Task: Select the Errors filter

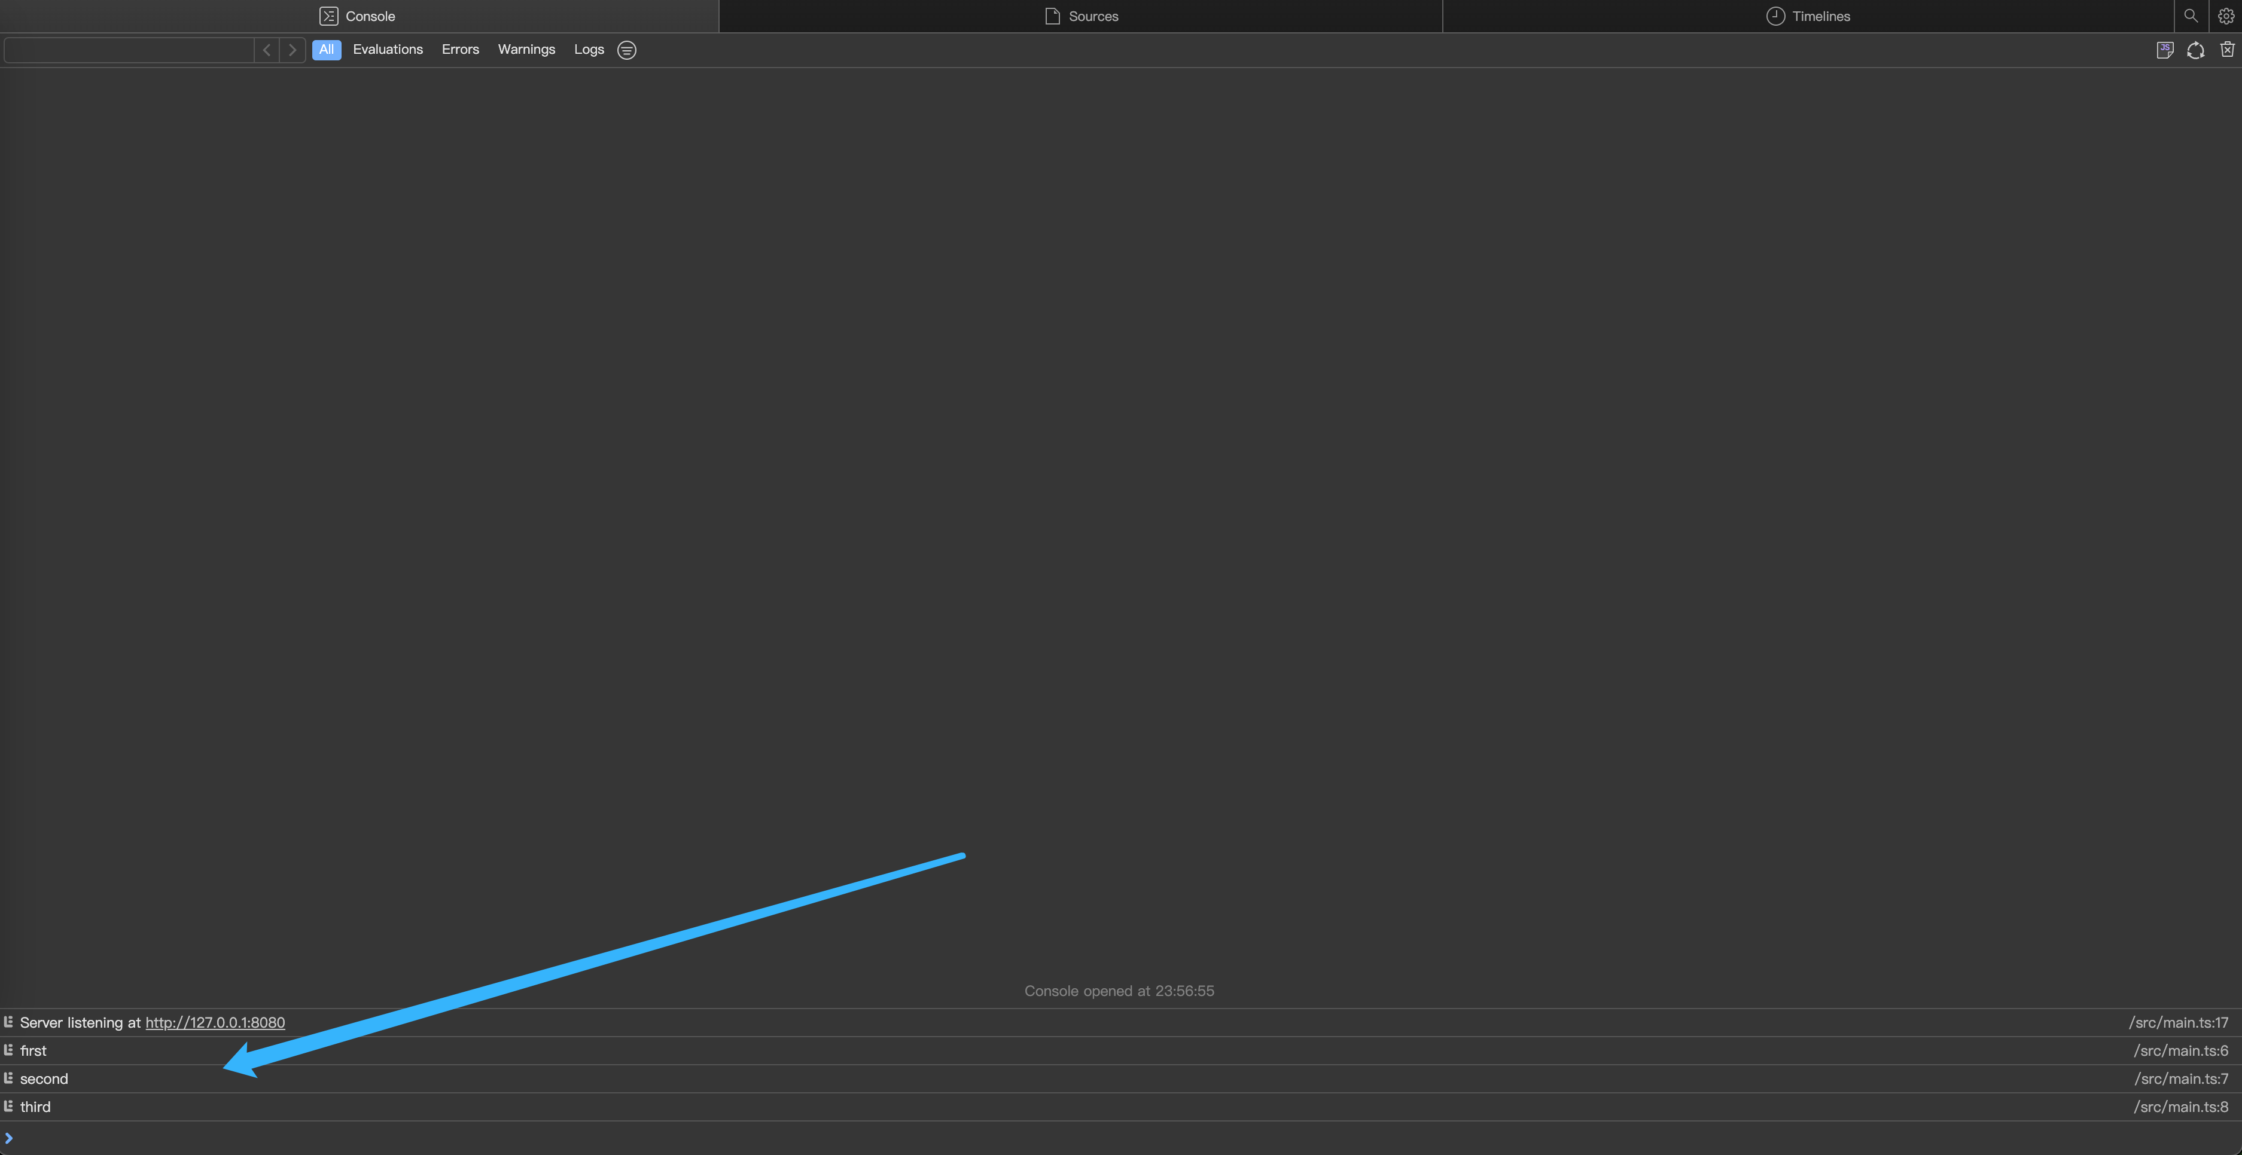Action: point(461,50)
